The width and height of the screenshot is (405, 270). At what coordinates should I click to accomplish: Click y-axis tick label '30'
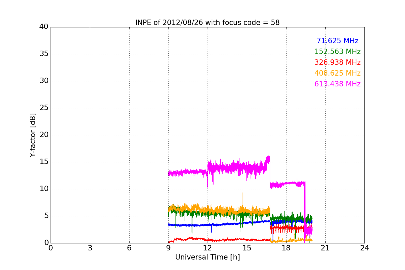click(x=44, y=81)
